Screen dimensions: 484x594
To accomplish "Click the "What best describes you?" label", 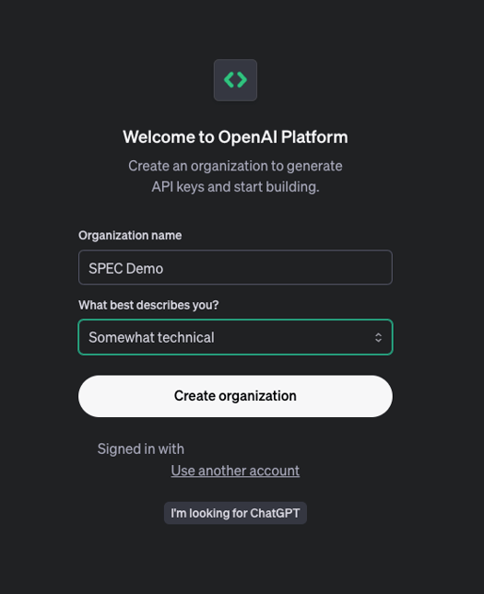I will [148, 305].
